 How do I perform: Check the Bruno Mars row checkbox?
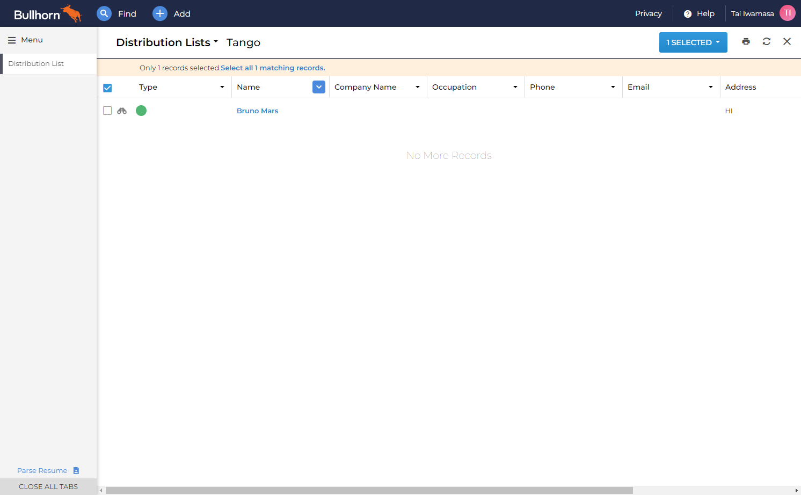point(107,111)
